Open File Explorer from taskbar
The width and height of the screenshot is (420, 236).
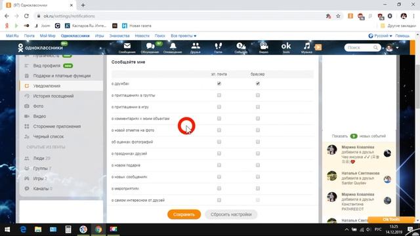[x=38, y=229]
